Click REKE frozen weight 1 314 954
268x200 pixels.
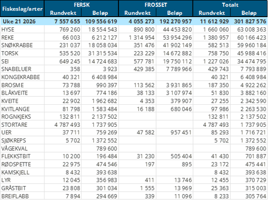(x=142, y=37)
